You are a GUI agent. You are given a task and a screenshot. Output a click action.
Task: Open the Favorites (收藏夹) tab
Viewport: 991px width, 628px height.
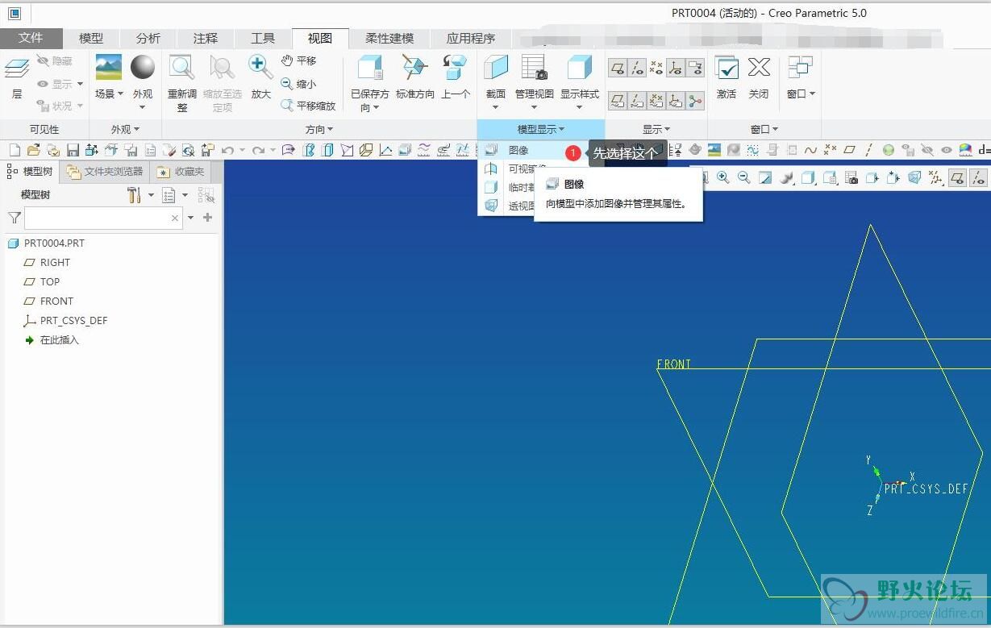(x=181, y=171)
